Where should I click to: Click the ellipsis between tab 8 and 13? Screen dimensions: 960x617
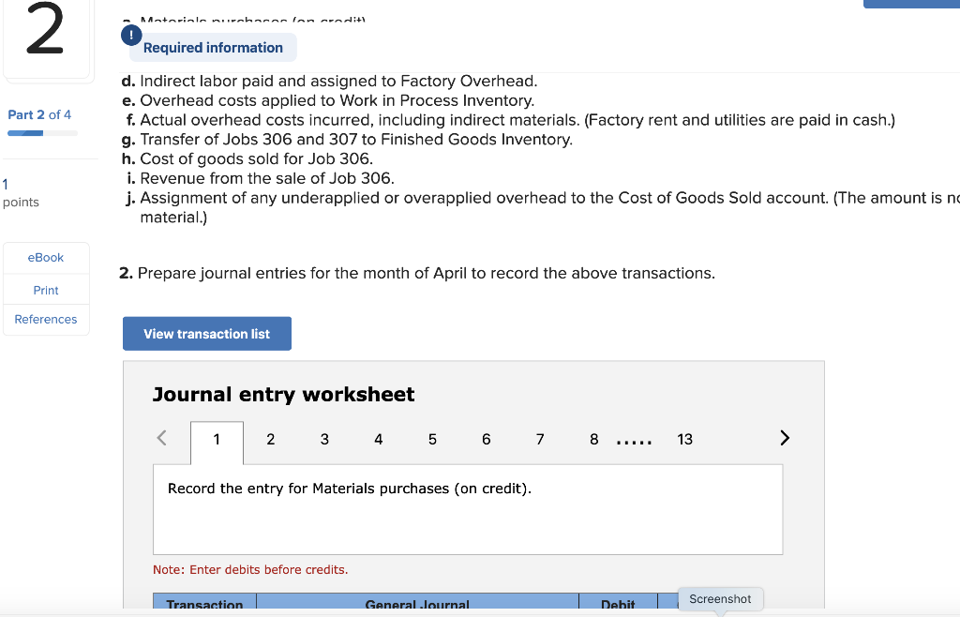(x=634, y=439)
